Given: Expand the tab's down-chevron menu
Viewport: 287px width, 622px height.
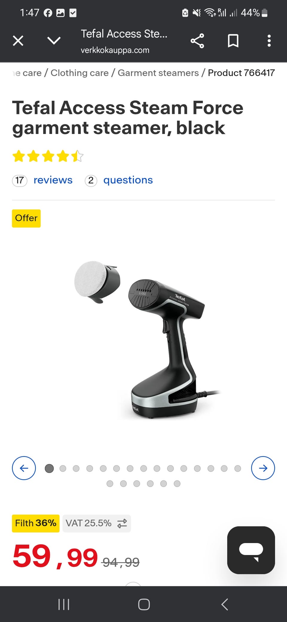Looking at the screenshot, I should [x=54, y=41].
